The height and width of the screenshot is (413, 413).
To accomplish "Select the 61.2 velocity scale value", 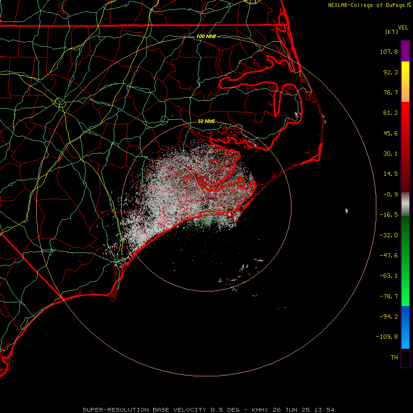I will coord(391,113).
